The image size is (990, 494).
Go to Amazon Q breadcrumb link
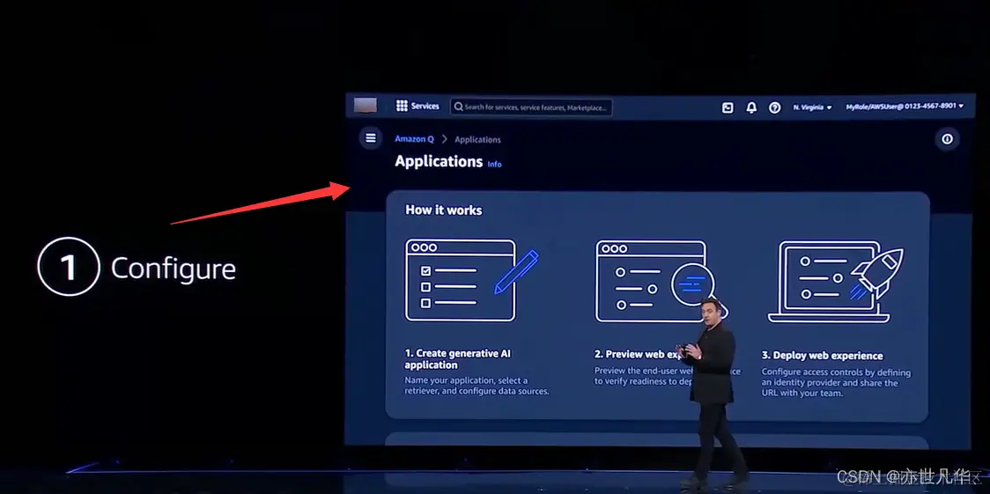point(414,139)
